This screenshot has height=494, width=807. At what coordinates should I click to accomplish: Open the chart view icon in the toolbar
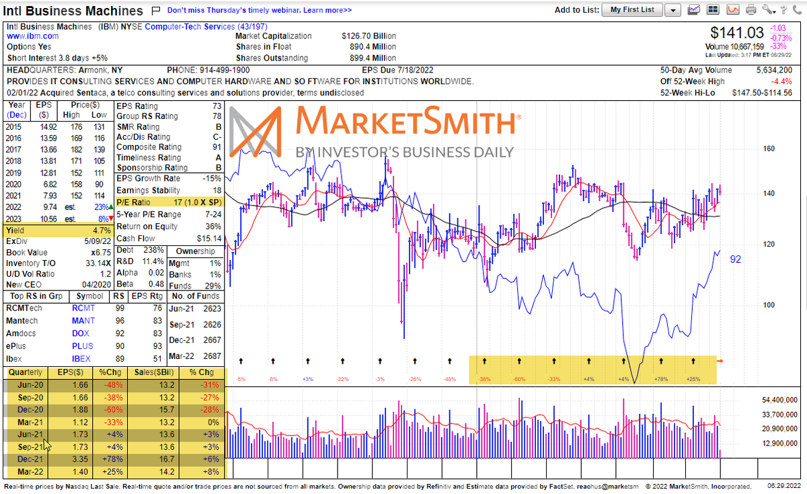pos(695,10)
